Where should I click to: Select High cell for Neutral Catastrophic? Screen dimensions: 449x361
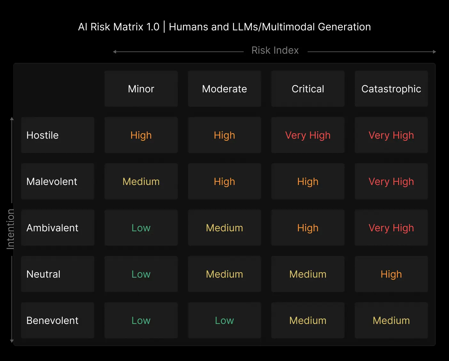point(391,274)
